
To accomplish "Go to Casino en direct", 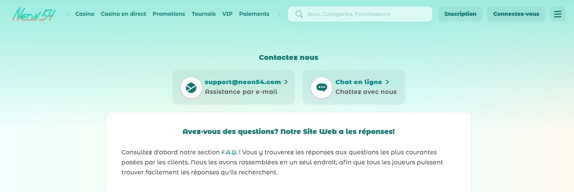I will [x=123, y=14].
